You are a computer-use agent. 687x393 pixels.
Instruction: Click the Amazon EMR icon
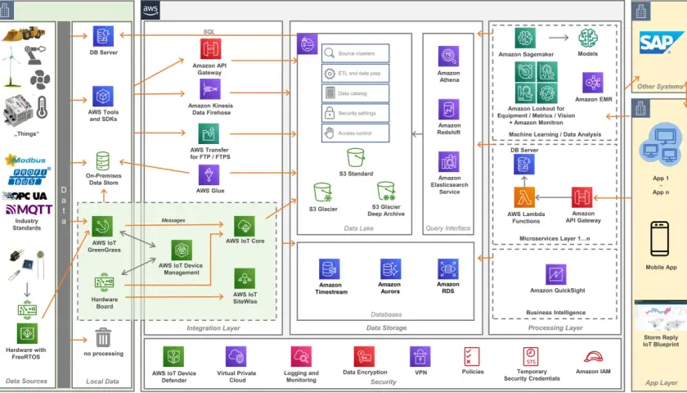coord(593,83)
